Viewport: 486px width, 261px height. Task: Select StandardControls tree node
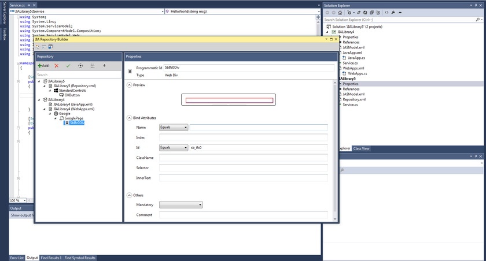pyautogui.click(x=72, y=91)
